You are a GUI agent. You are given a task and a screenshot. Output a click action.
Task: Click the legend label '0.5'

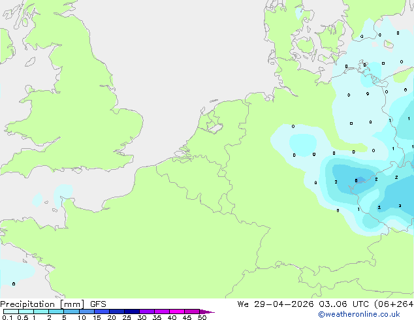coord(22,317)
